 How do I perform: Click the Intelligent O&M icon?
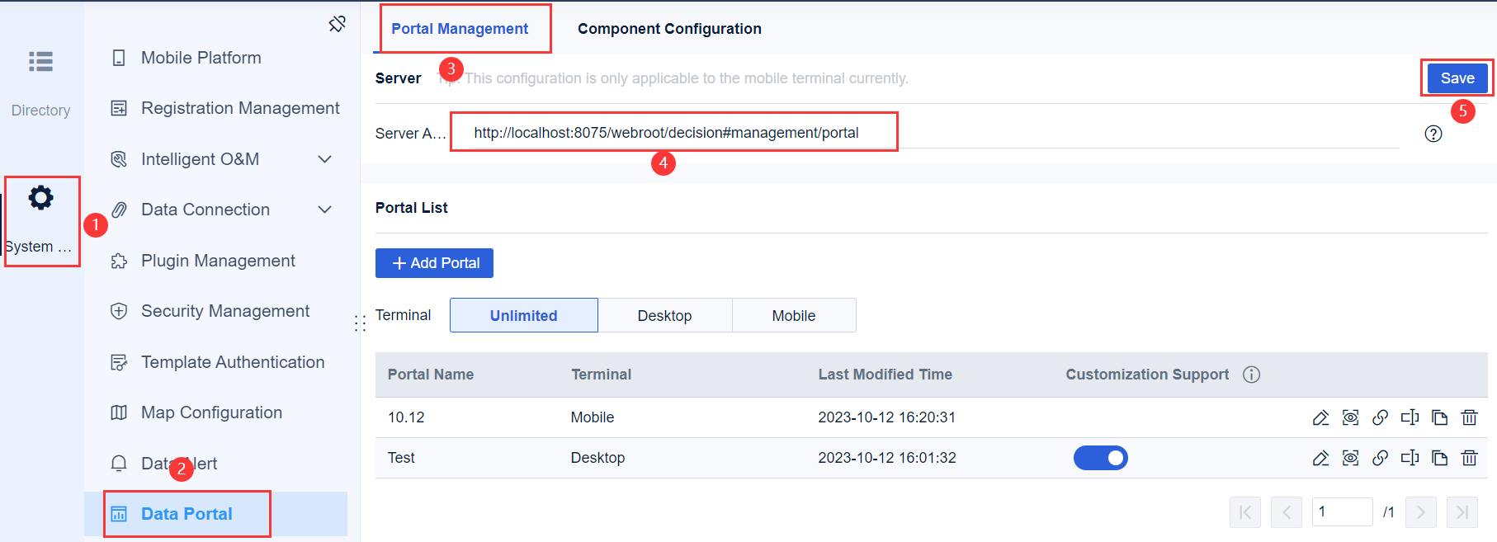(x=119, y=159)
